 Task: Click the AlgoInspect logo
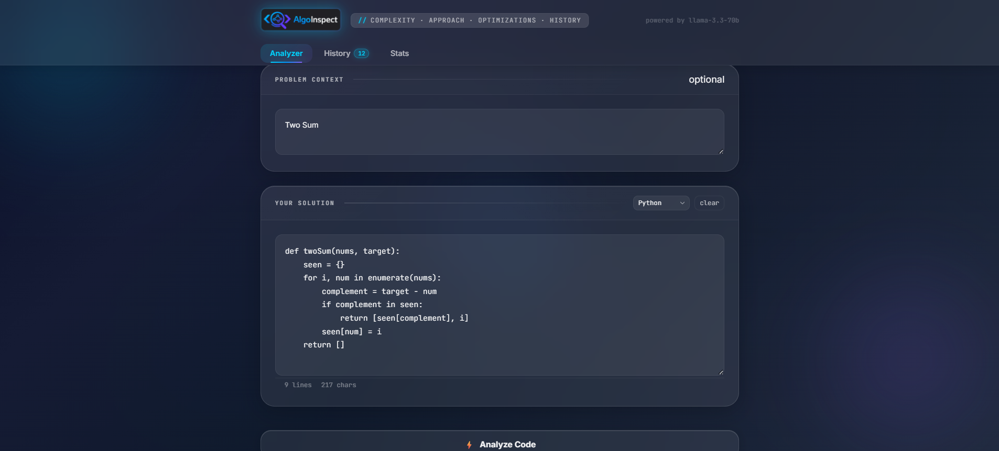pos(301,20)
